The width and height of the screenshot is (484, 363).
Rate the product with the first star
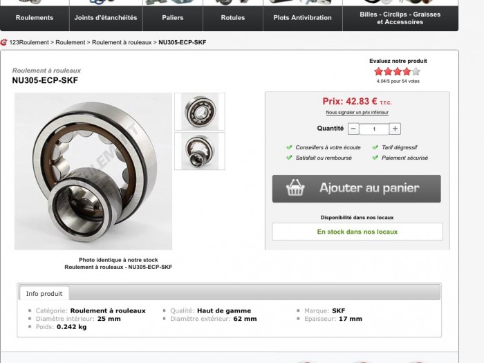tap(378, 72)
